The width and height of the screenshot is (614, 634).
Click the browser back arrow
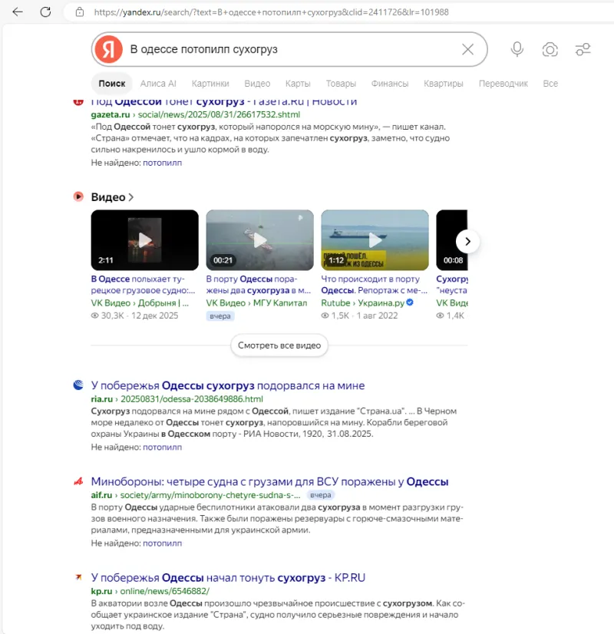point(18,12)
